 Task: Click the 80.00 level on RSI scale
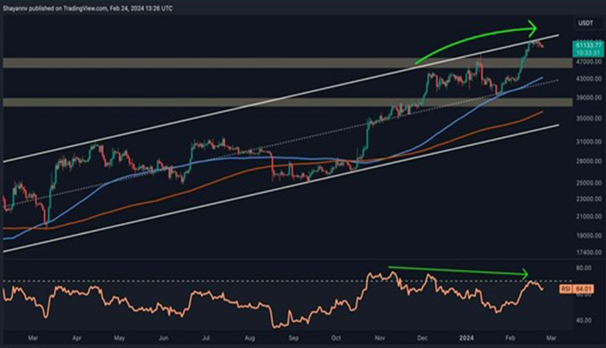point(583,267)
